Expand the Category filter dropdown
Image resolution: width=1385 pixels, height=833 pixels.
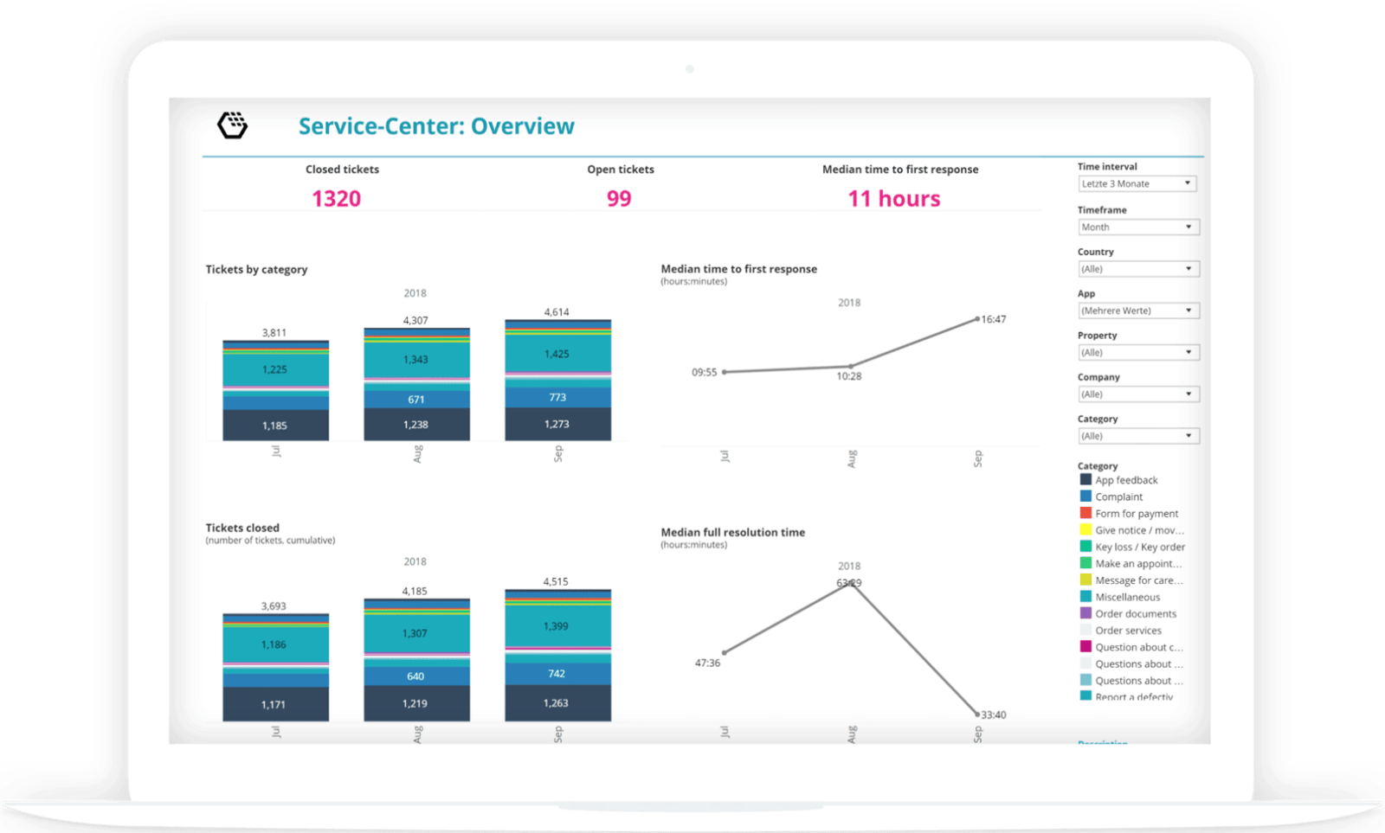click(1138, 436)
